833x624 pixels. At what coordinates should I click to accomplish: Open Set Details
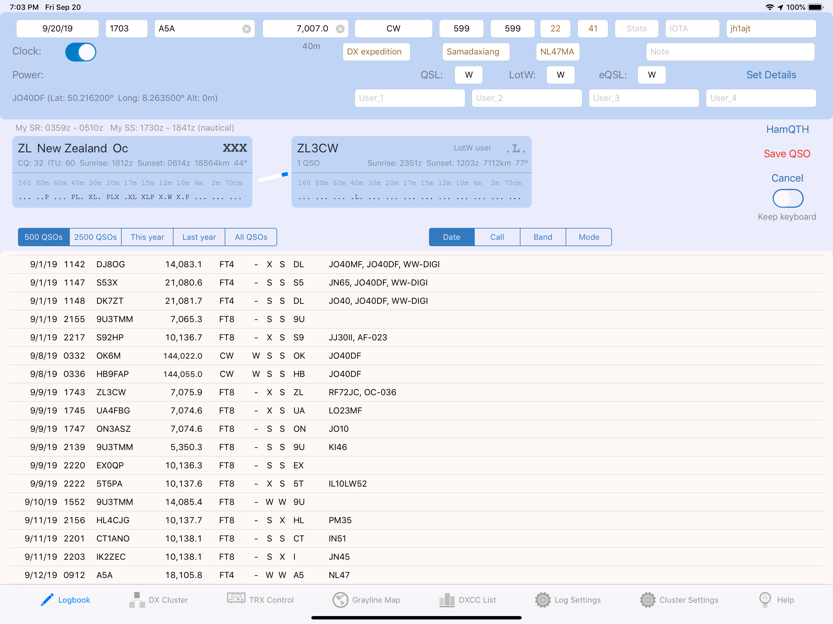pyautogui.click(x=771, y=75)
